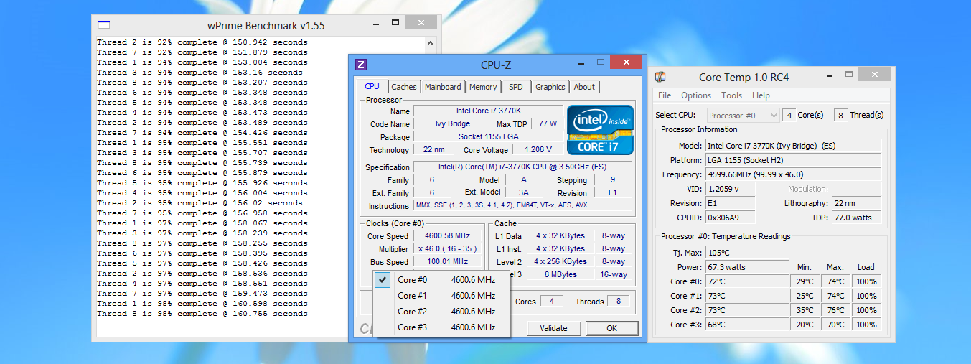Click the Power value 67.3 watts

point(746,267)
